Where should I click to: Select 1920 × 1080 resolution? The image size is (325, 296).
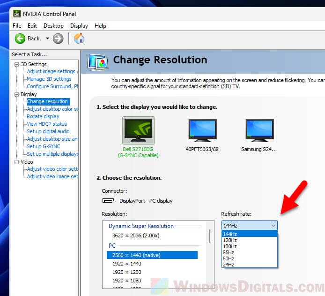click(x=126, y=281)
